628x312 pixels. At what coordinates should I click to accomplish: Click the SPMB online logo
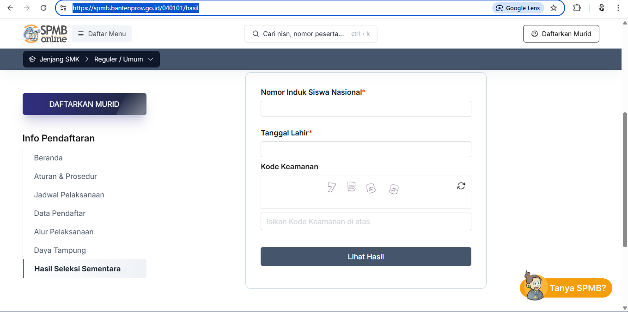(x=45, y=34)
